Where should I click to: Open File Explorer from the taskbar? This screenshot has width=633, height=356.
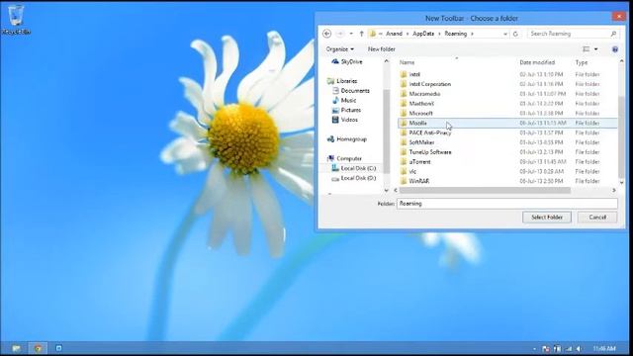tap(16, 348)
